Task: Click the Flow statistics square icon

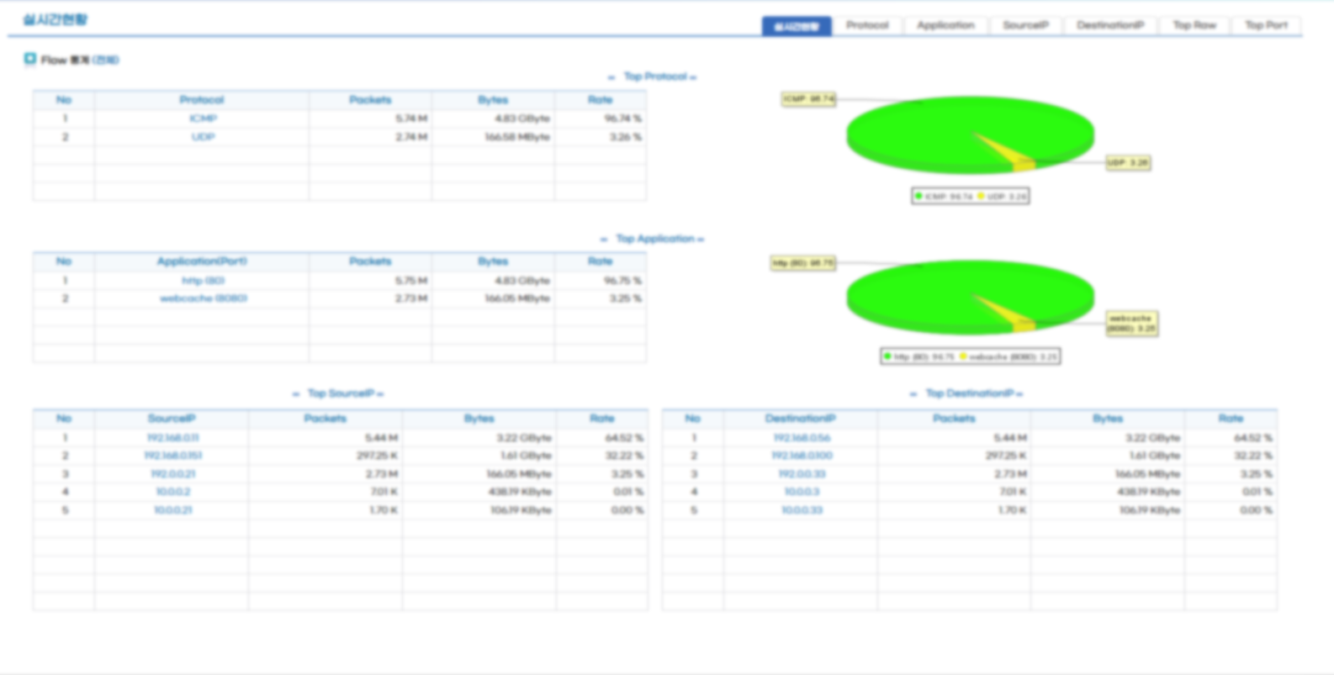Action: click(x=30, y=59)
